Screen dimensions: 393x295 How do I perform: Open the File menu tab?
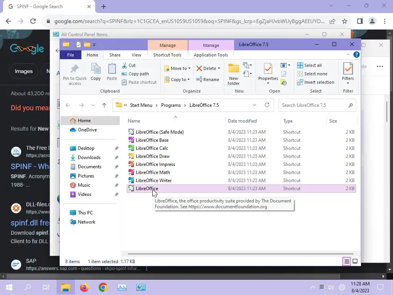click(71, 55)
